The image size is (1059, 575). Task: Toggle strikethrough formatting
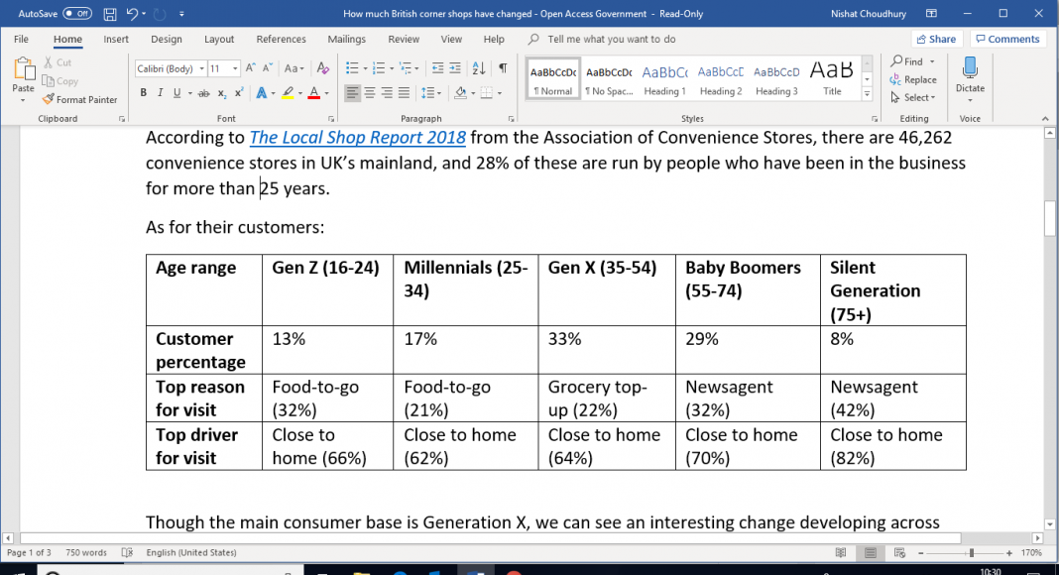[x=203, y=93]
